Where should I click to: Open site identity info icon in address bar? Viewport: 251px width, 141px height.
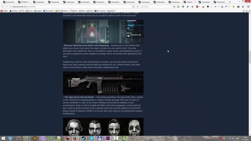[7, 7]
